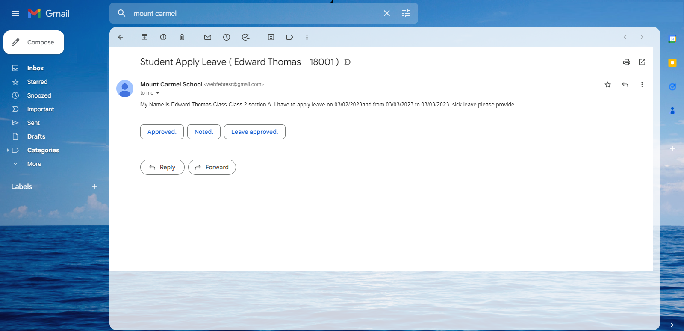Image resolution: width=684 pixels, height=331 pixels.
Task: Expand the 'to me' recipient details
Action: tap(158, 93)
